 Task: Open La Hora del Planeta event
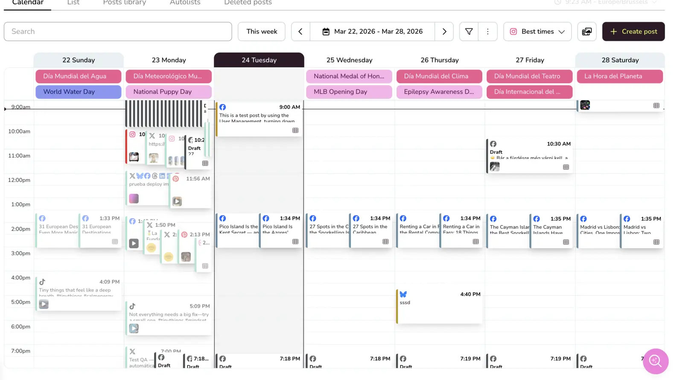(620, 76)
